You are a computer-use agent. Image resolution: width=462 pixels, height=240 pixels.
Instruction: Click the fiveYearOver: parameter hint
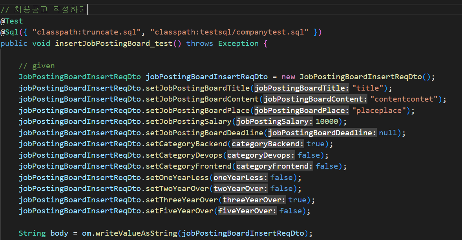pyautogui.click(x=248, y=211)
